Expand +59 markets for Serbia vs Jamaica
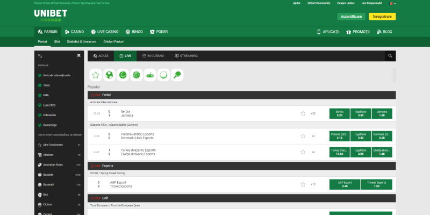Viewport: 430px width, 215px height. pos(313,113)
